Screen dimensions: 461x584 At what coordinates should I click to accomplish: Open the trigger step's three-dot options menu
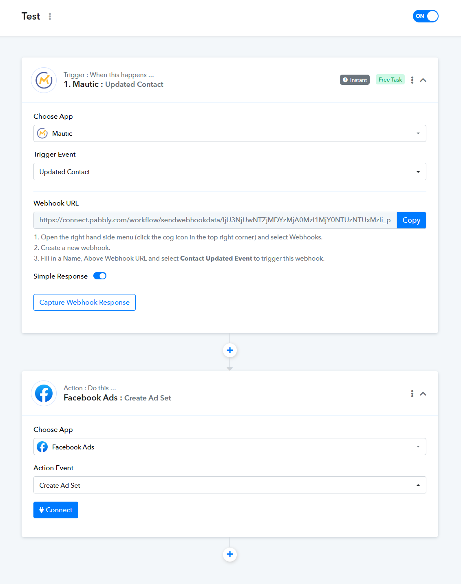pos(412,80)
